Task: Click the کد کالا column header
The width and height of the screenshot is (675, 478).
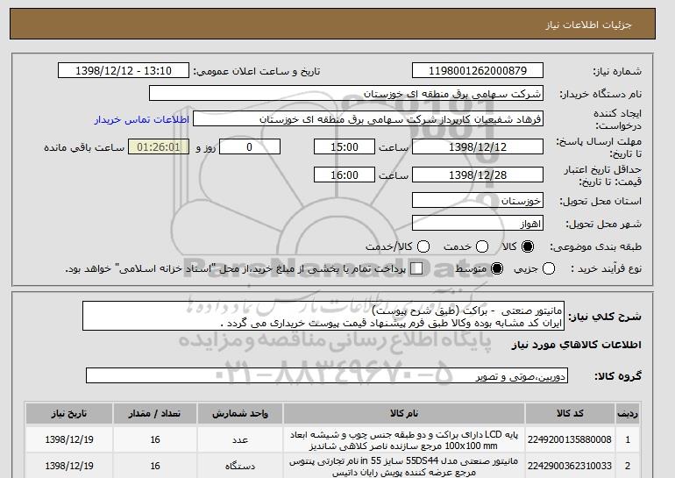Action: tap(570, 413)
